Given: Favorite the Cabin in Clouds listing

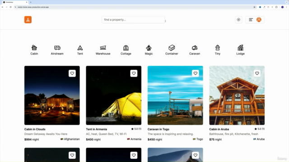Looking at the screenshot, I should tap(72, 73).
